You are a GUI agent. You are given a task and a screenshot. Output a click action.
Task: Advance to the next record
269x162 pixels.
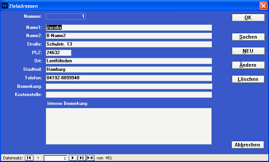coord(73,158)
